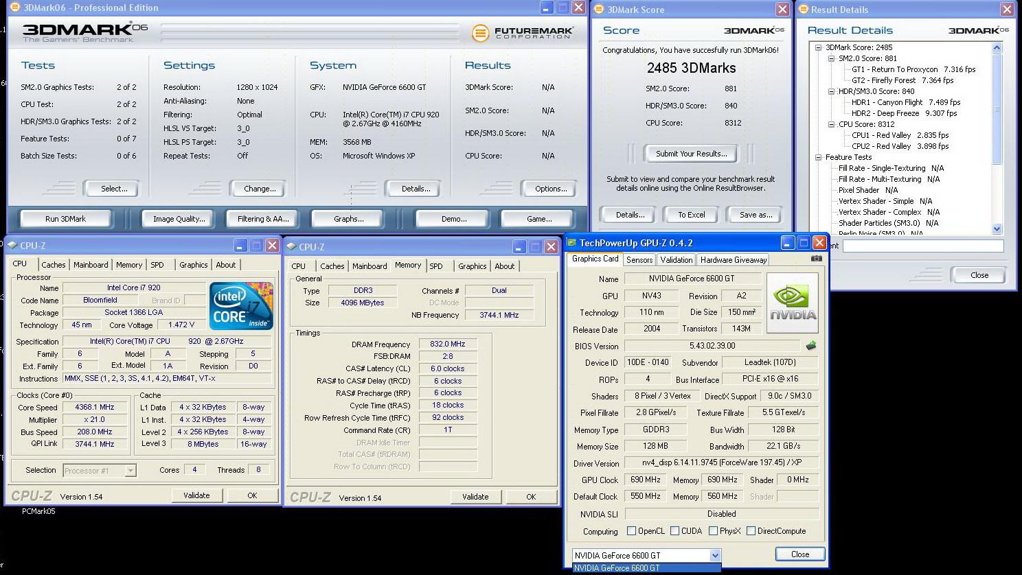Click the Run 3DMark button
Image resolution: width=1022 pixels, height=575 pixels.
[x=66, y=219]
